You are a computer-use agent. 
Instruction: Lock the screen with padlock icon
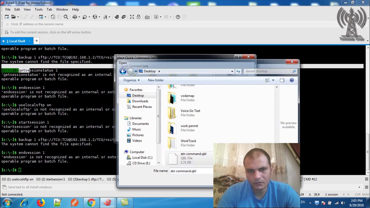coord(138,17)
